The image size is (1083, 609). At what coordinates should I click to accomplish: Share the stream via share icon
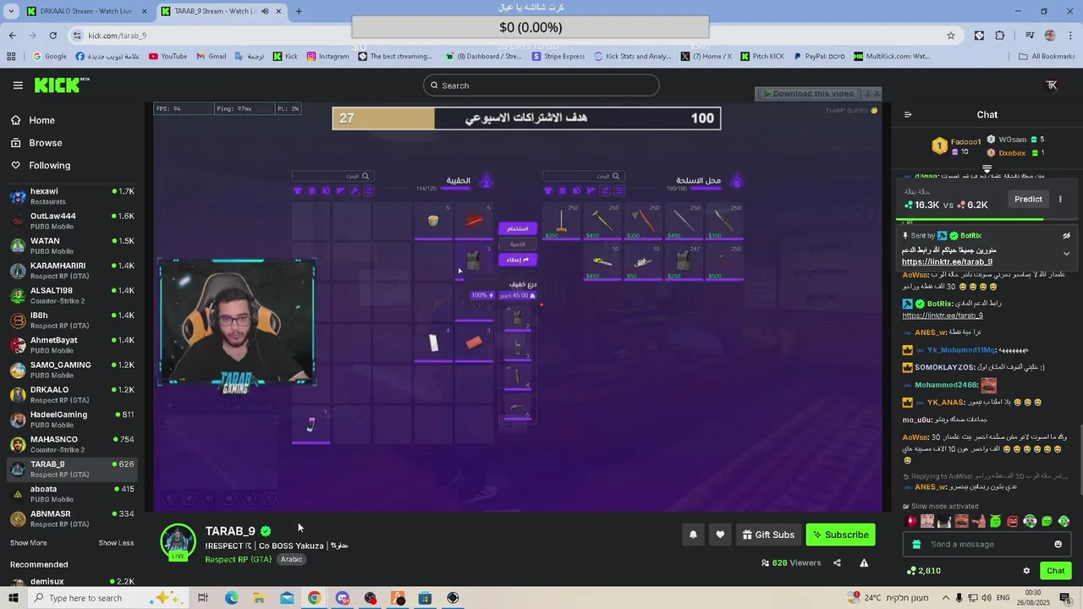pos(837,562)
